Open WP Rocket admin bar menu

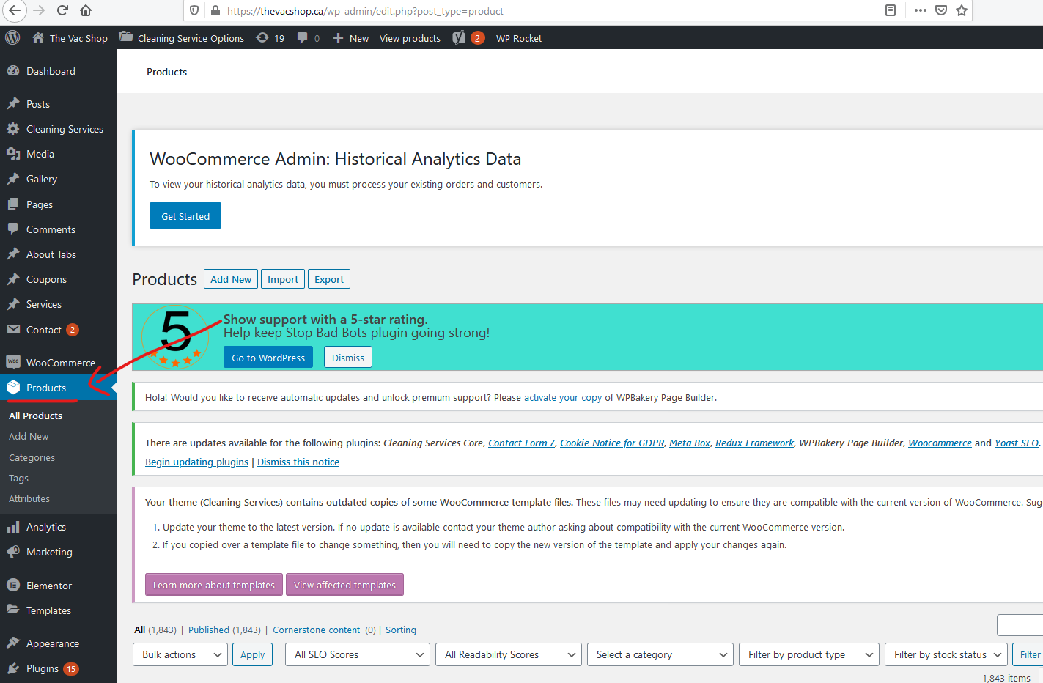click(519, 38)
